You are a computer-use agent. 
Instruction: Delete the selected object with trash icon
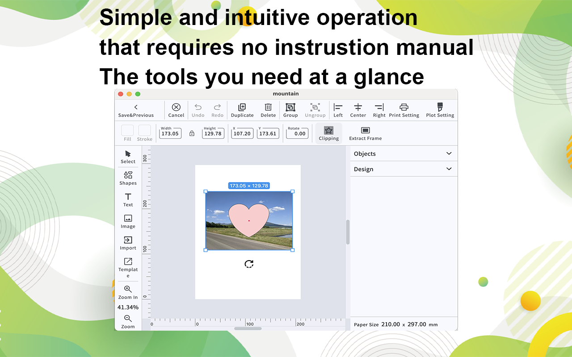point(268,107)
